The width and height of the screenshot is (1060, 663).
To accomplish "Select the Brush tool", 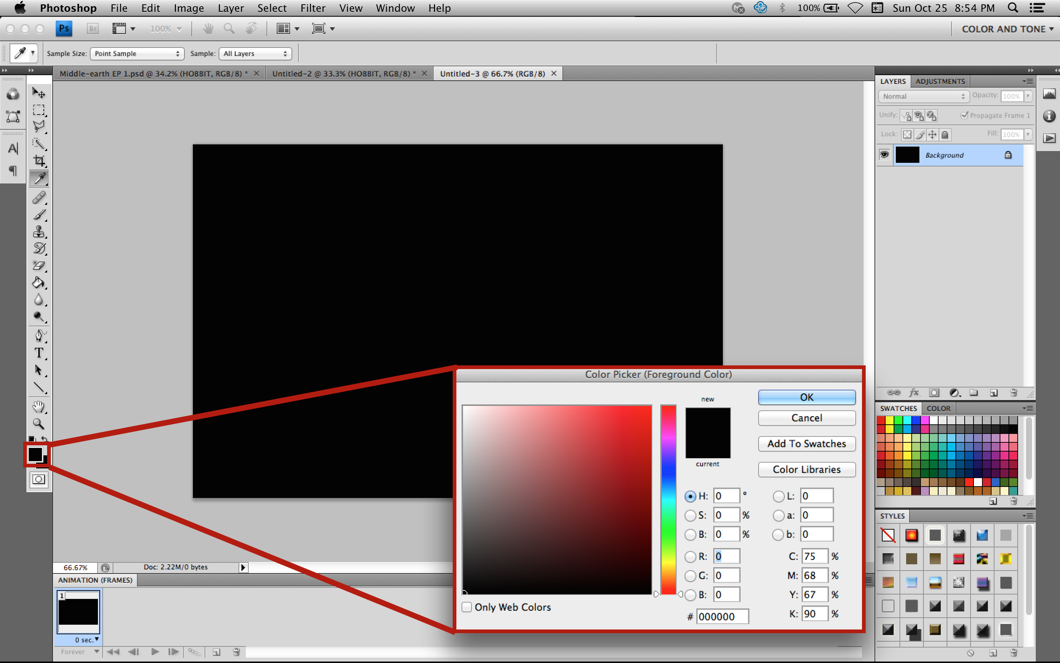I will pyautogui.click(x=39, y=214).
